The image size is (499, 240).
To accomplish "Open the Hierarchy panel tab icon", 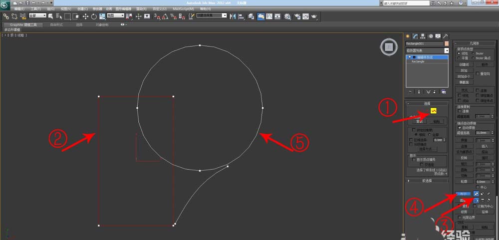I will [x=423, y=36].
